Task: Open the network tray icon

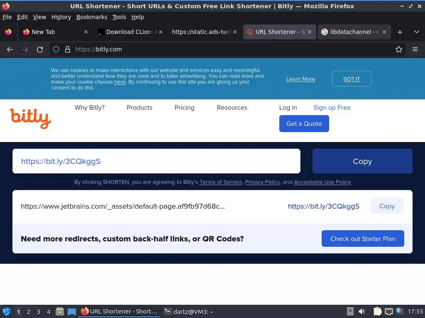Action: click(388, 311)
